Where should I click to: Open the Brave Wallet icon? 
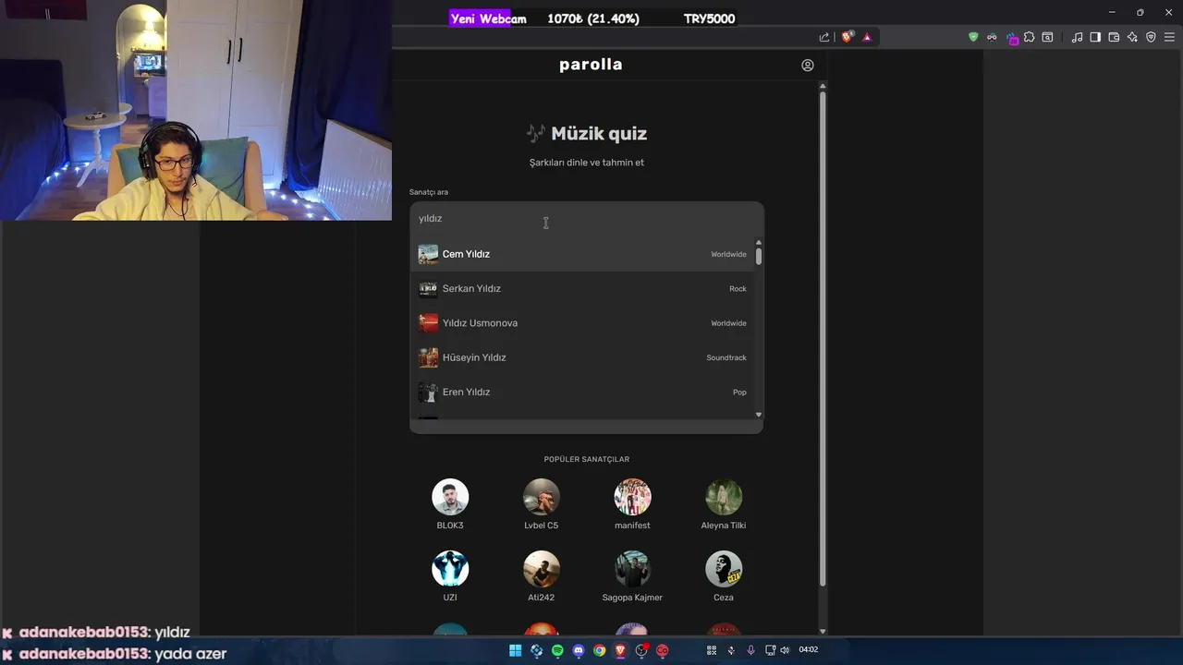click(x=1114, y=37)
